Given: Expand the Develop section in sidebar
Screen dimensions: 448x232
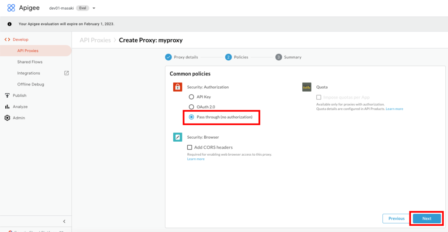Looking at the screenshot, I should pos(20,39).
